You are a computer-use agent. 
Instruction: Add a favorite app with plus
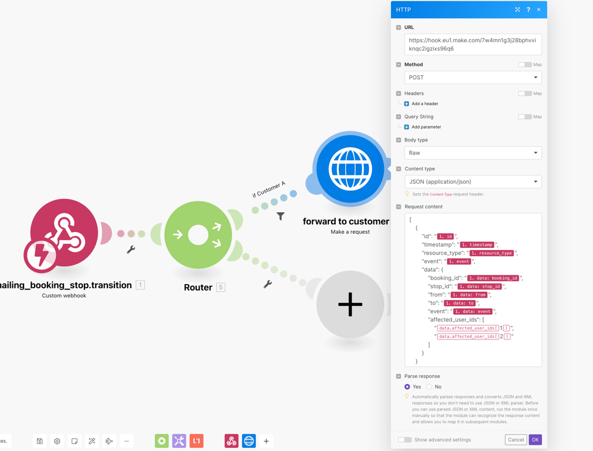(266, 441)
